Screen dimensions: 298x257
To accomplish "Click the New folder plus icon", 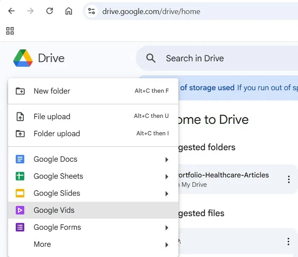I will point(20,91).
